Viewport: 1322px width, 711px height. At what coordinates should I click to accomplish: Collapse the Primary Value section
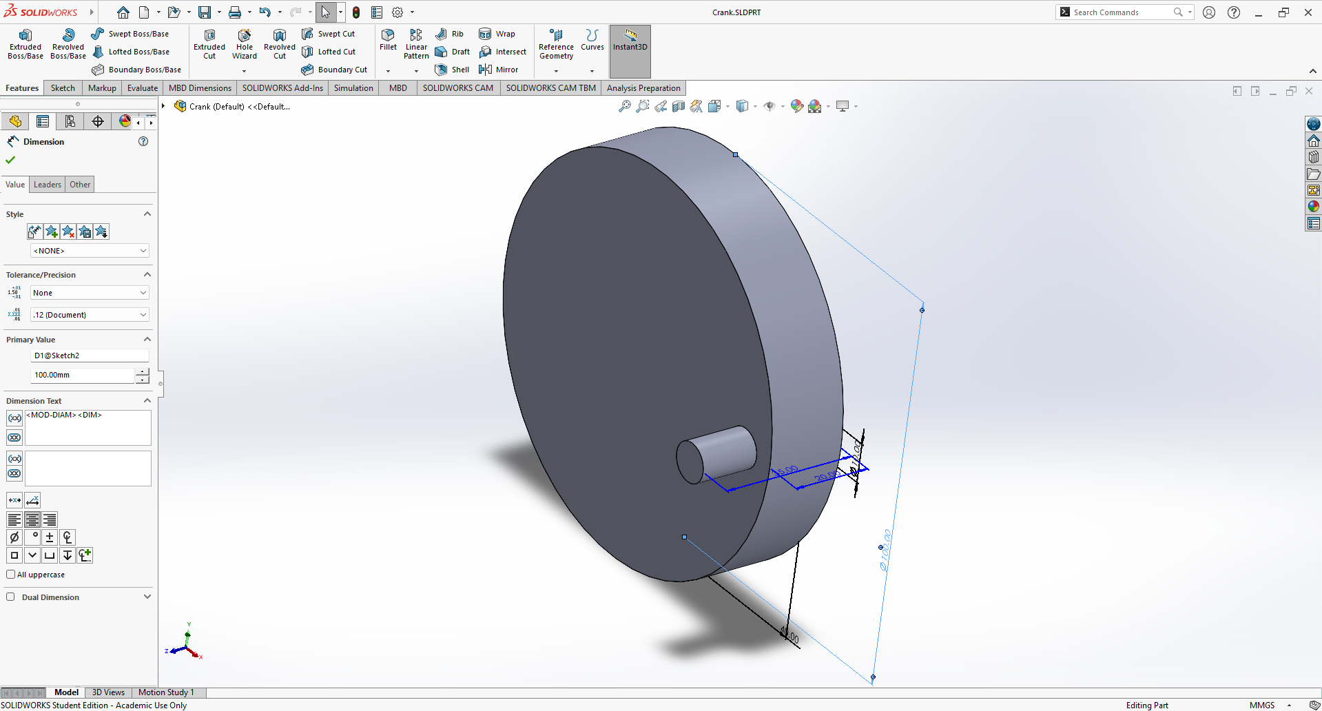click(x=147, y=340)
